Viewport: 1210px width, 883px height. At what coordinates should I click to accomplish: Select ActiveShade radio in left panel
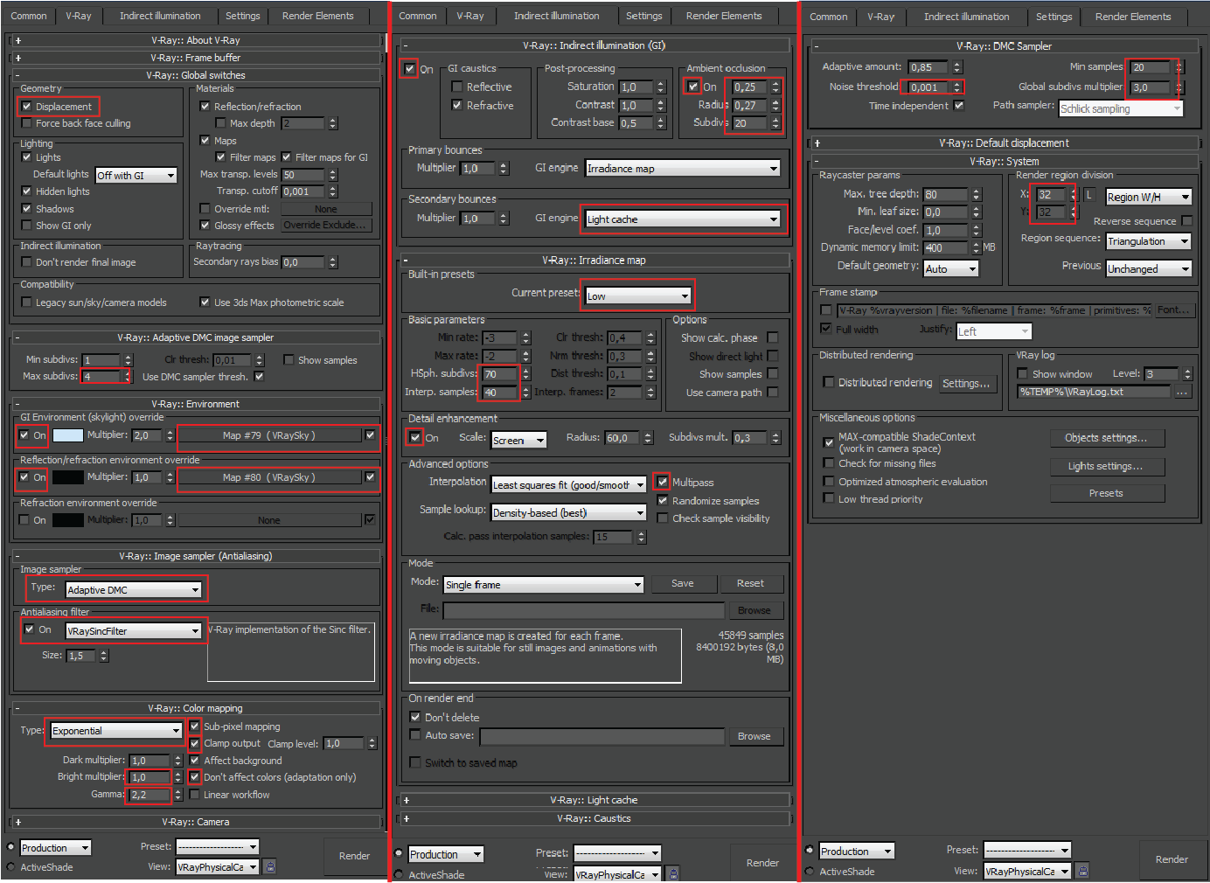click(11, 867)
